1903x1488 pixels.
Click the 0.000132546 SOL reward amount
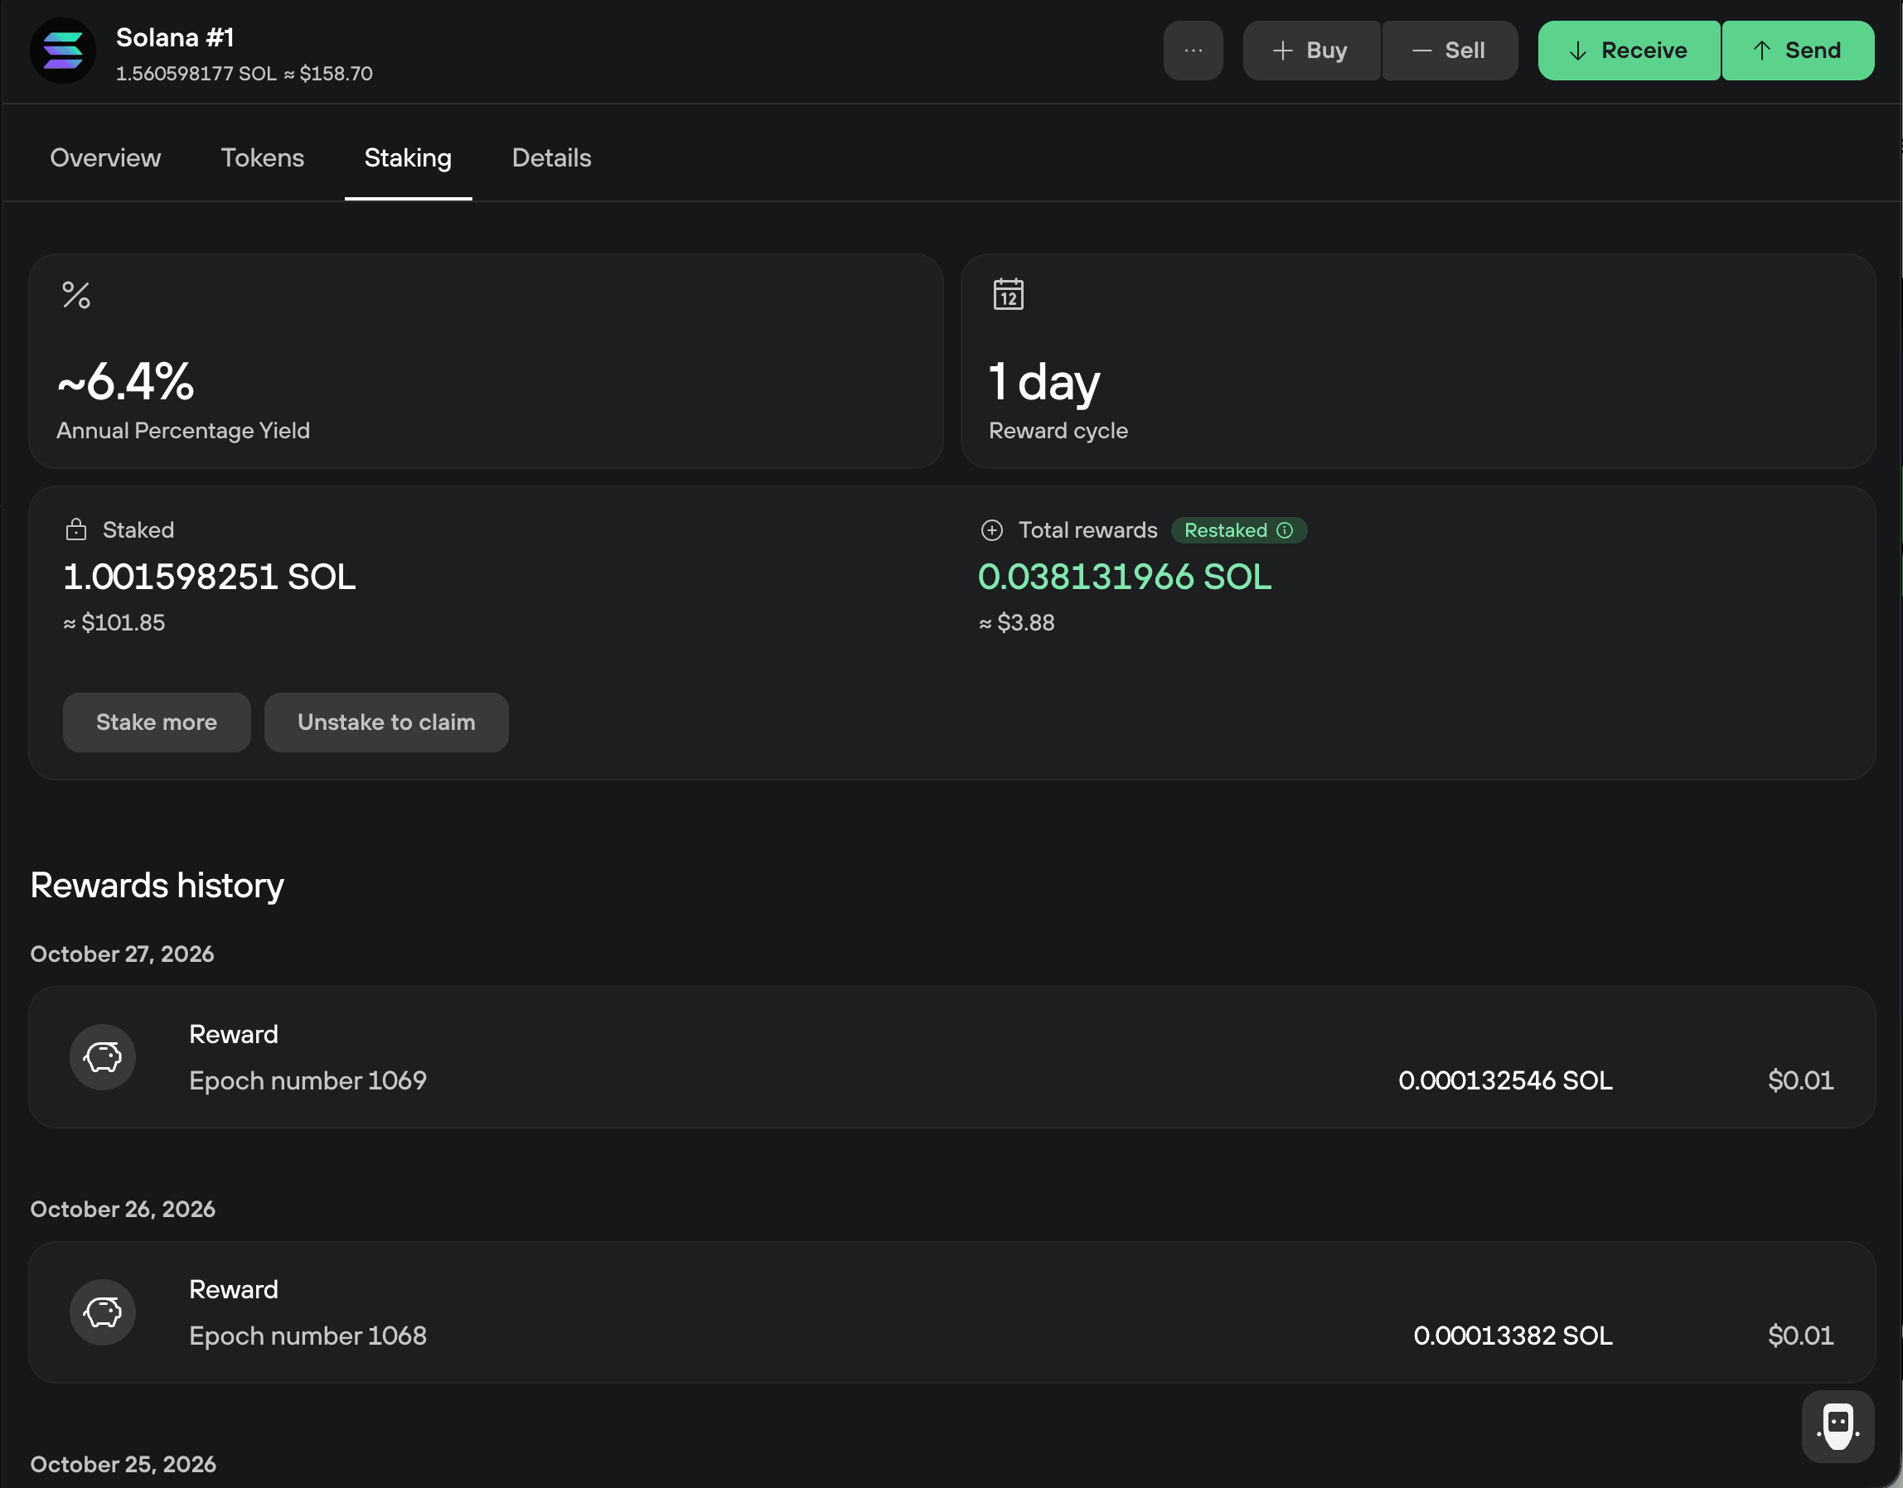point(1506,1080)
